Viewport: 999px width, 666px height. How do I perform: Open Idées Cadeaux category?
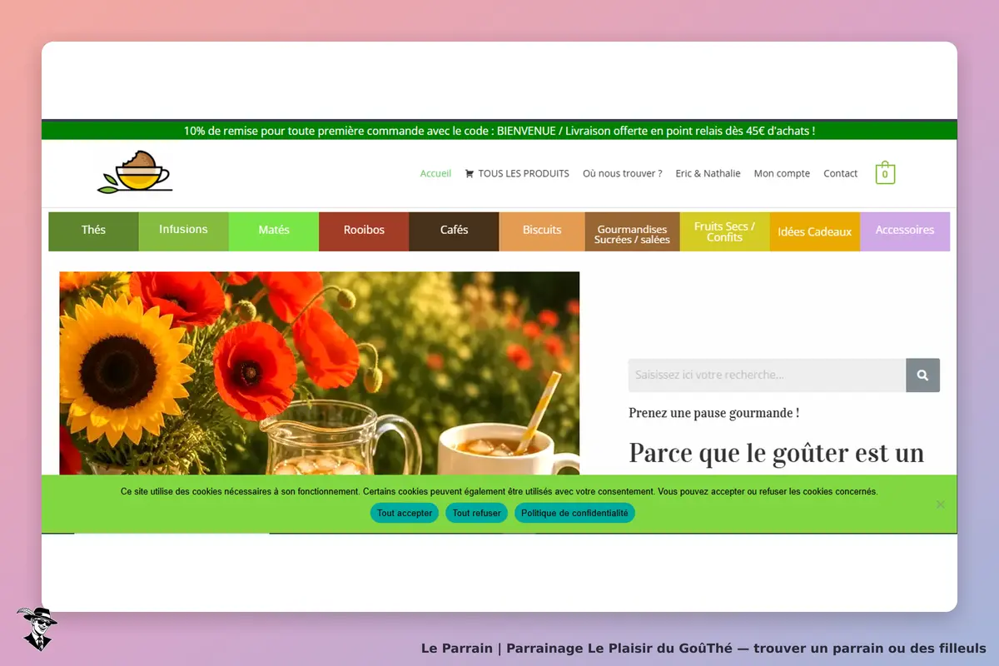coord(815,231)
